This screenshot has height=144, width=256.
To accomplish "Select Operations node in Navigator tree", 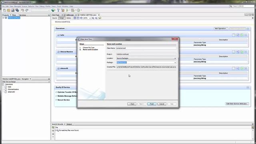I will (9, 84).
